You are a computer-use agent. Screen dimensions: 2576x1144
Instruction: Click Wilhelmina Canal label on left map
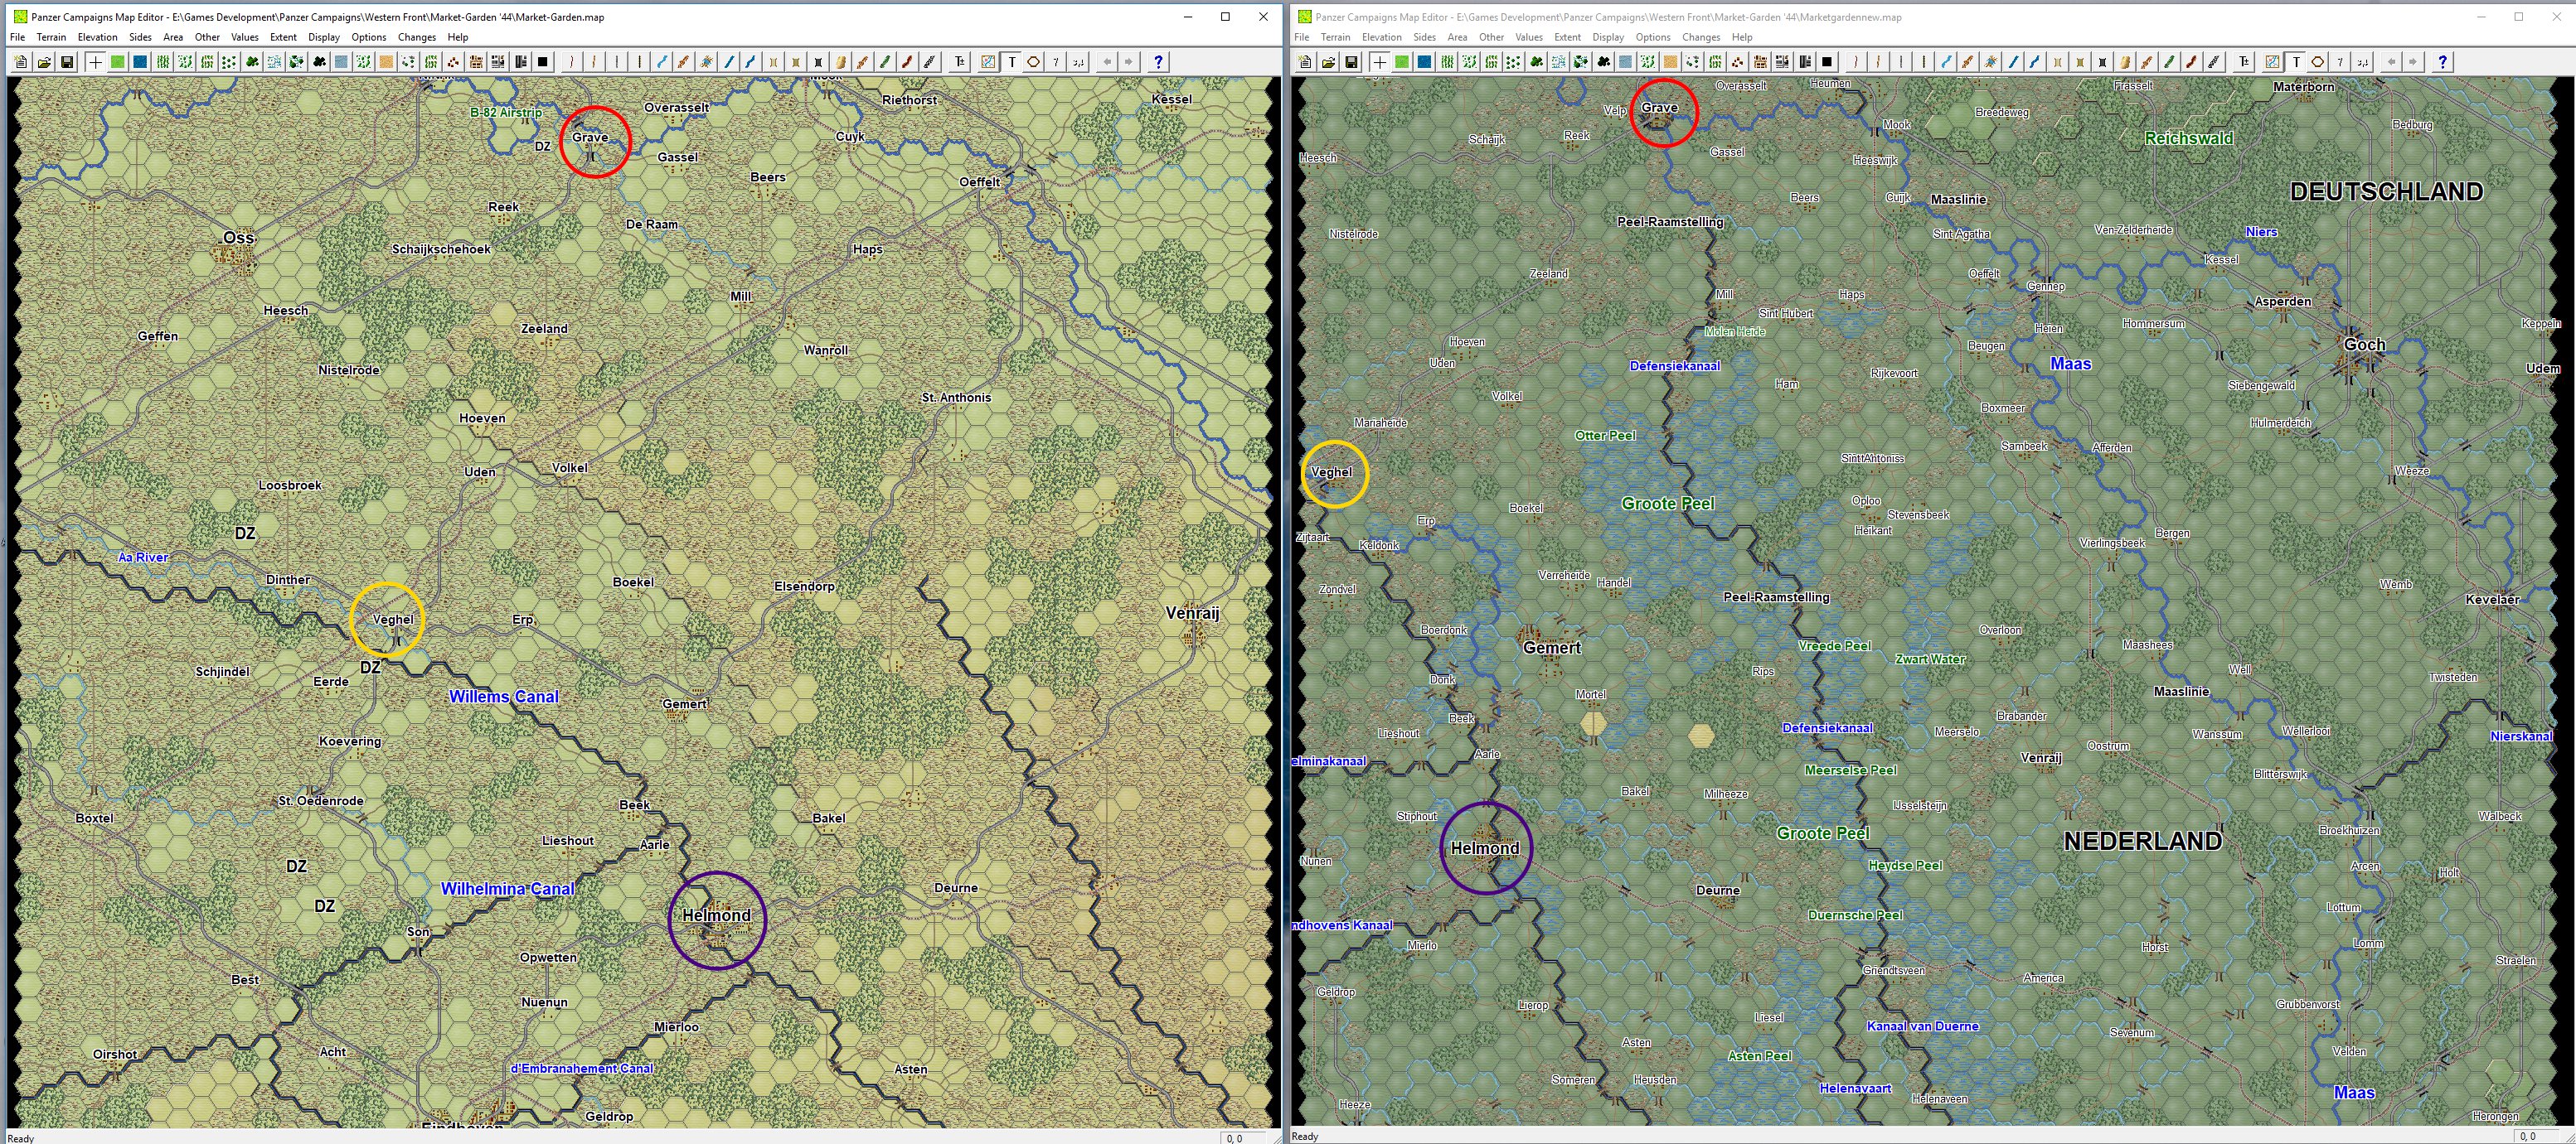tap(508, 888)
